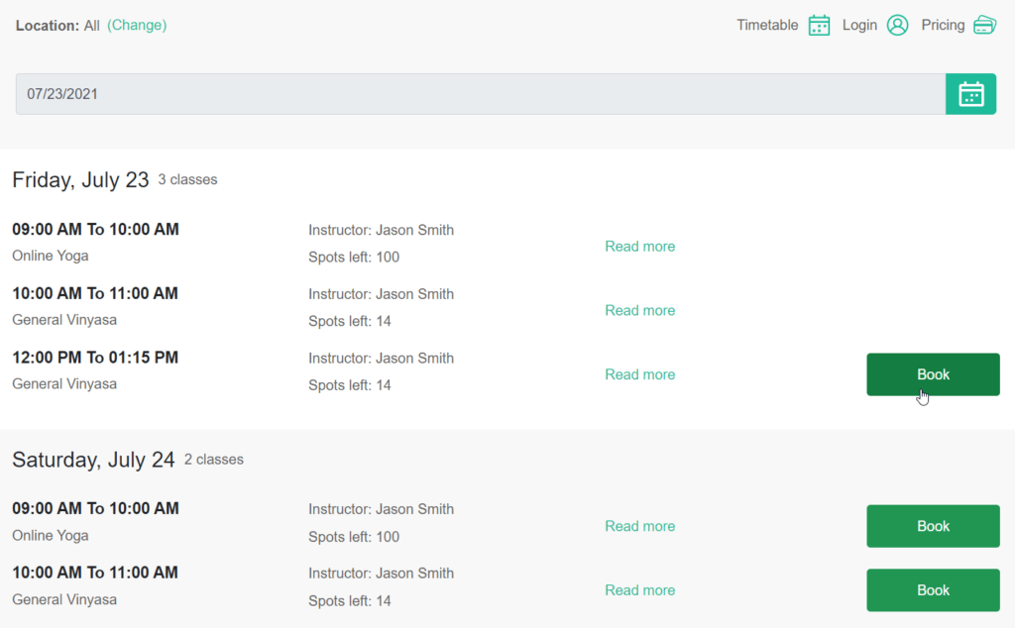Click the date input showing 07/23/2021

point(396,93)
